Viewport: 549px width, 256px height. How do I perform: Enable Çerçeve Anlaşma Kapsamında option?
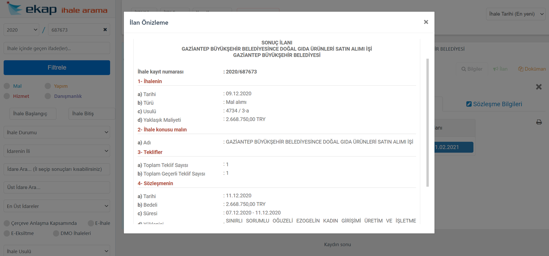[7, 223]
